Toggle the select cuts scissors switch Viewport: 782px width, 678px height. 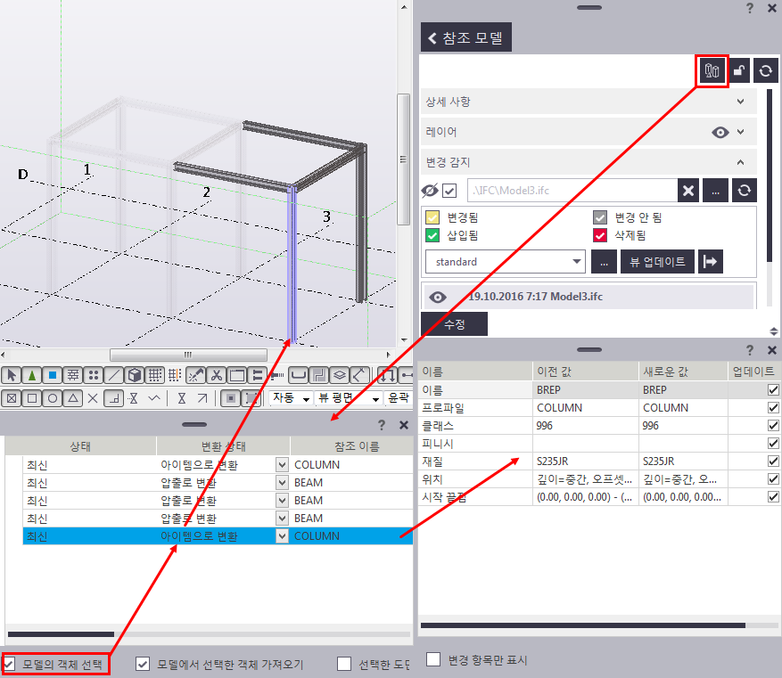click(x=216, y=375)
